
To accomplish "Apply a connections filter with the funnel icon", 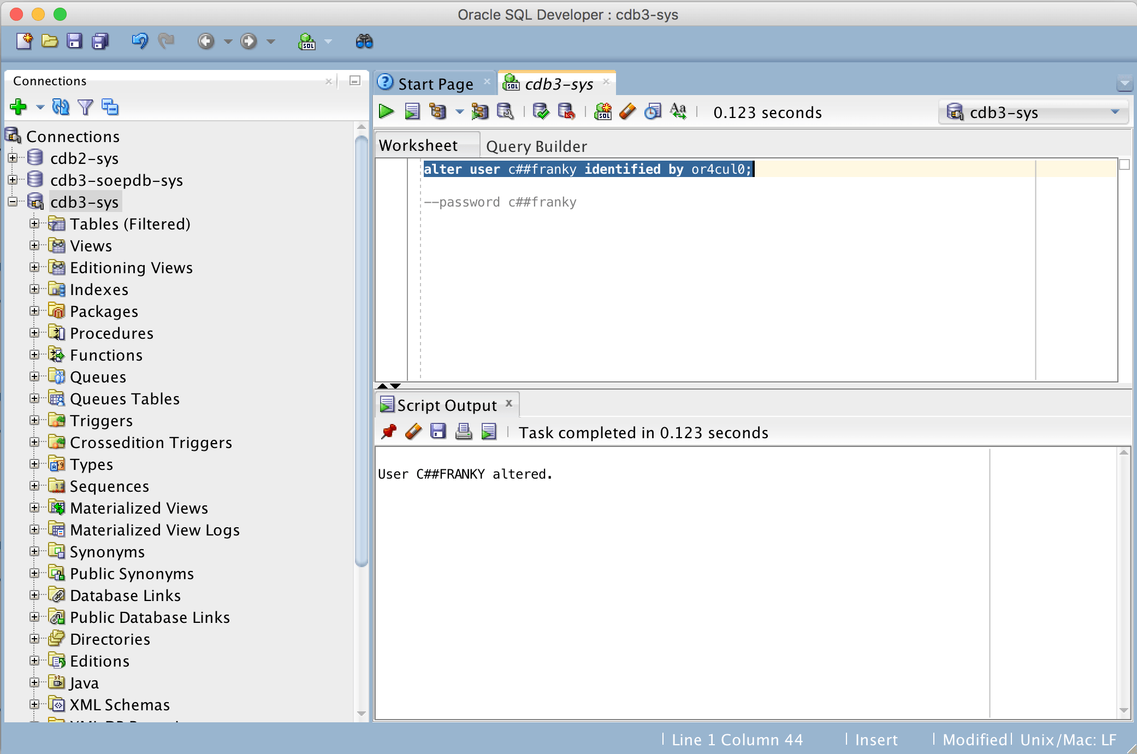I will (86, 107).
